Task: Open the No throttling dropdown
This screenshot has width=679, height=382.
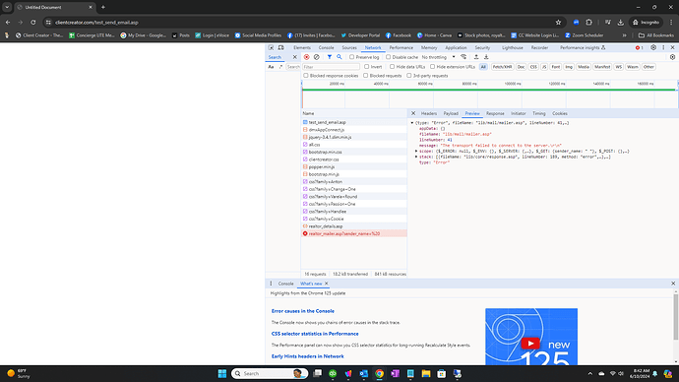Action: 438,57
